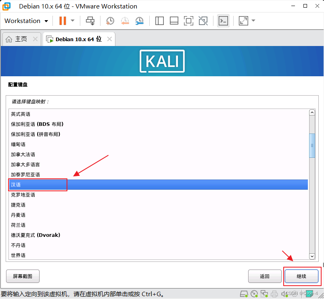Enter full screen mode

(189, 21)
